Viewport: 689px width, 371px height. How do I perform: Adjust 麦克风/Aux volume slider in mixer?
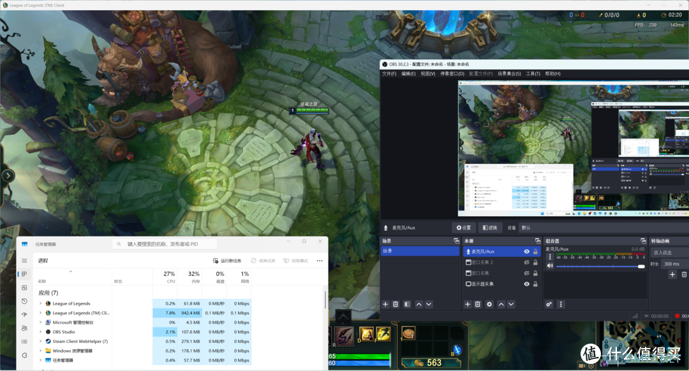pos(600,266)
